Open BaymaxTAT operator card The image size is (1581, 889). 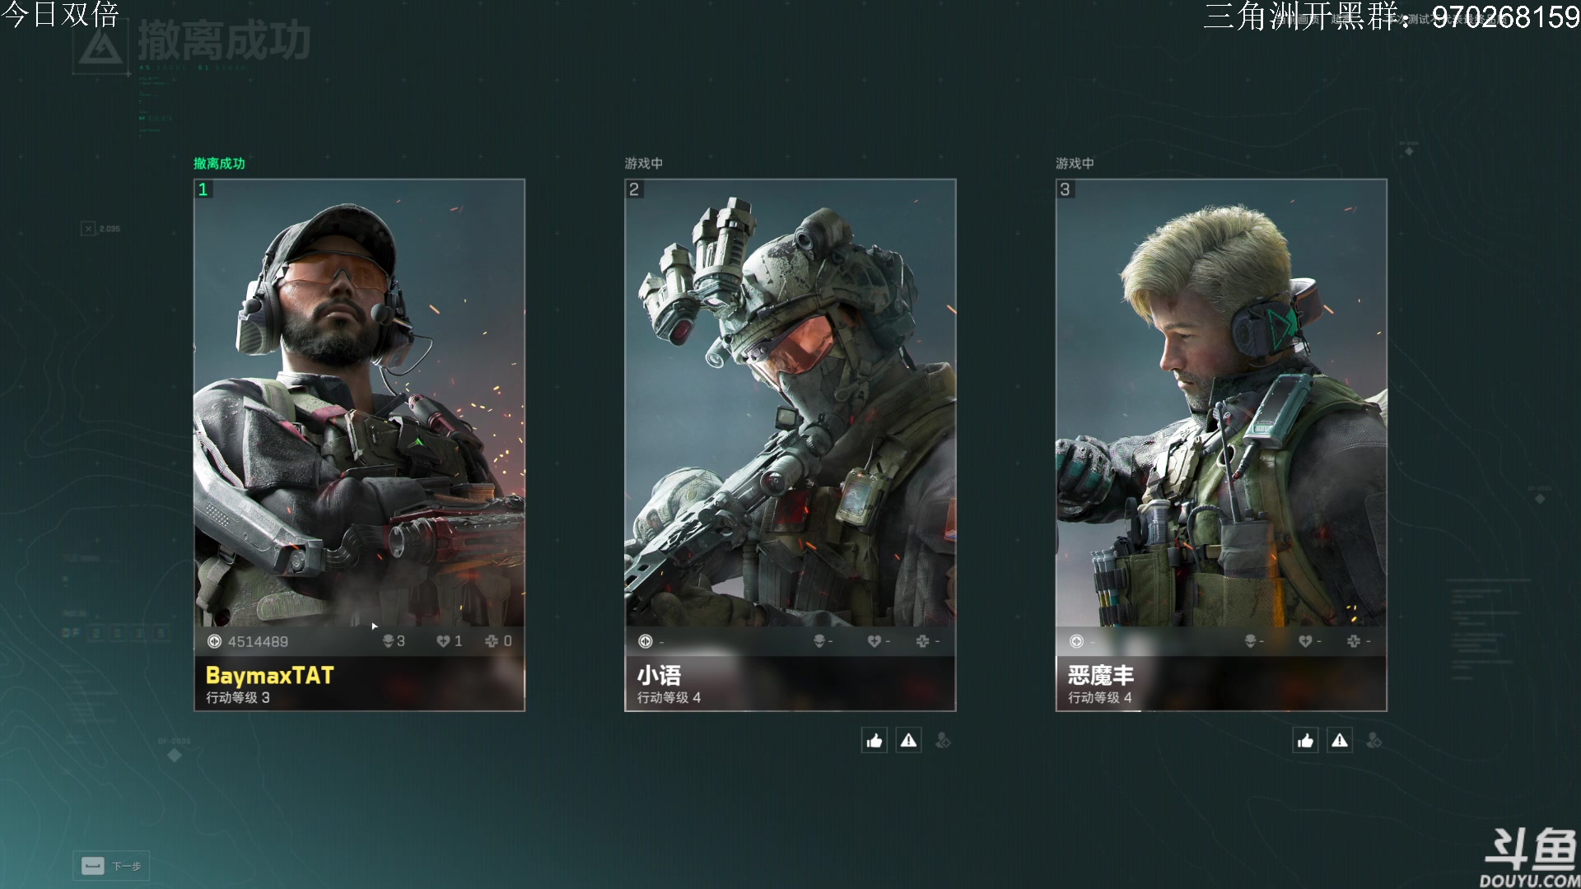(359, 403)
